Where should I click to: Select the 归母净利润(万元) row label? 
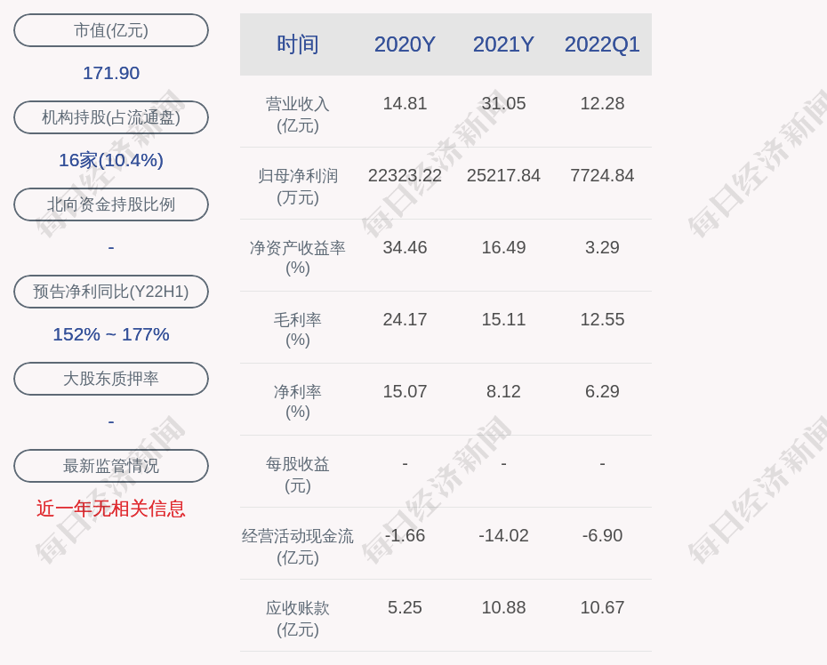click(x=298, y=187)
